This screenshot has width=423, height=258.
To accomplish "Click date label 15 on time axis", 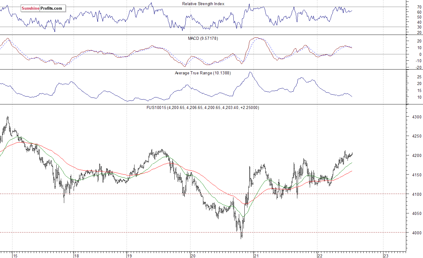I will coord(16,256).
